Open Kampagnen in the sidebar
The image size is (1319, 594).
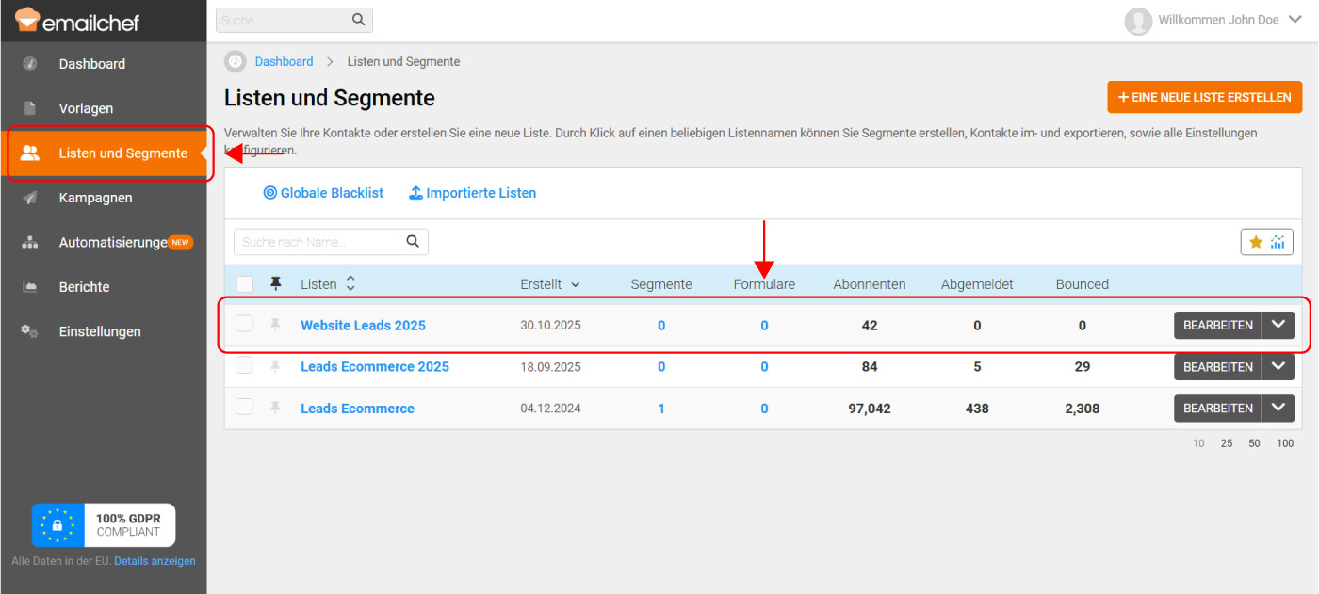click(95, 198)
